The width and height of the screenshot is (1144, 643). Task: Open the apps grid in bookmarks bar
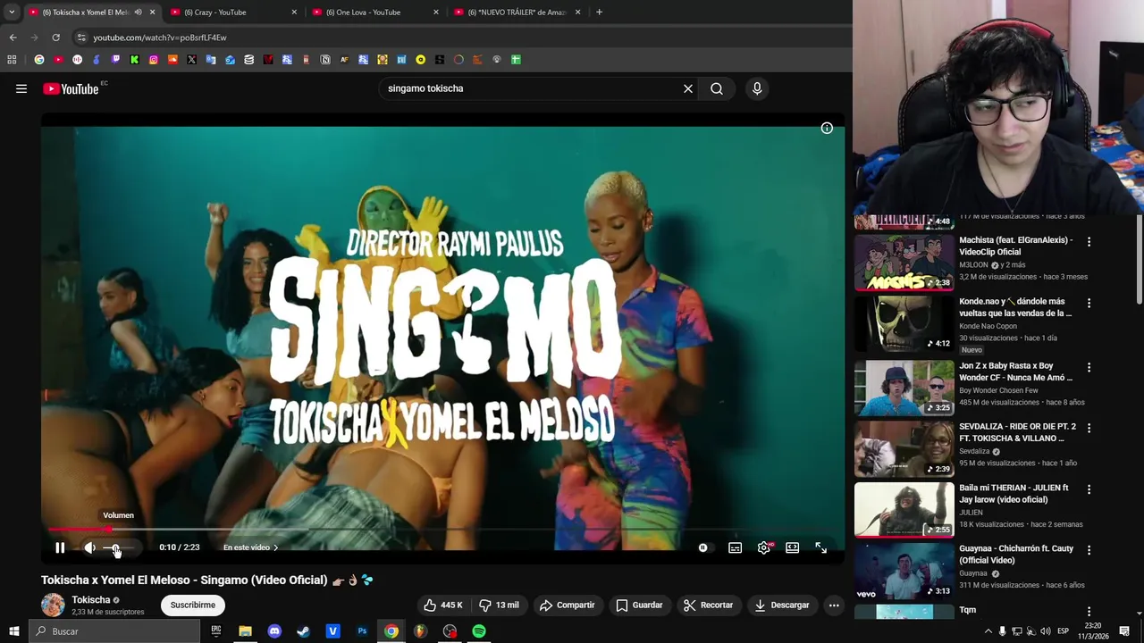(x=12, y=60)
